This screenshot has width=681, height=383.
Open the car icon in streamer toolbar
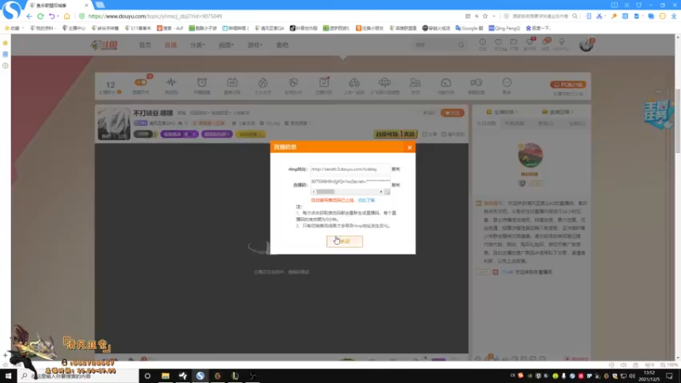coord(354,84)
